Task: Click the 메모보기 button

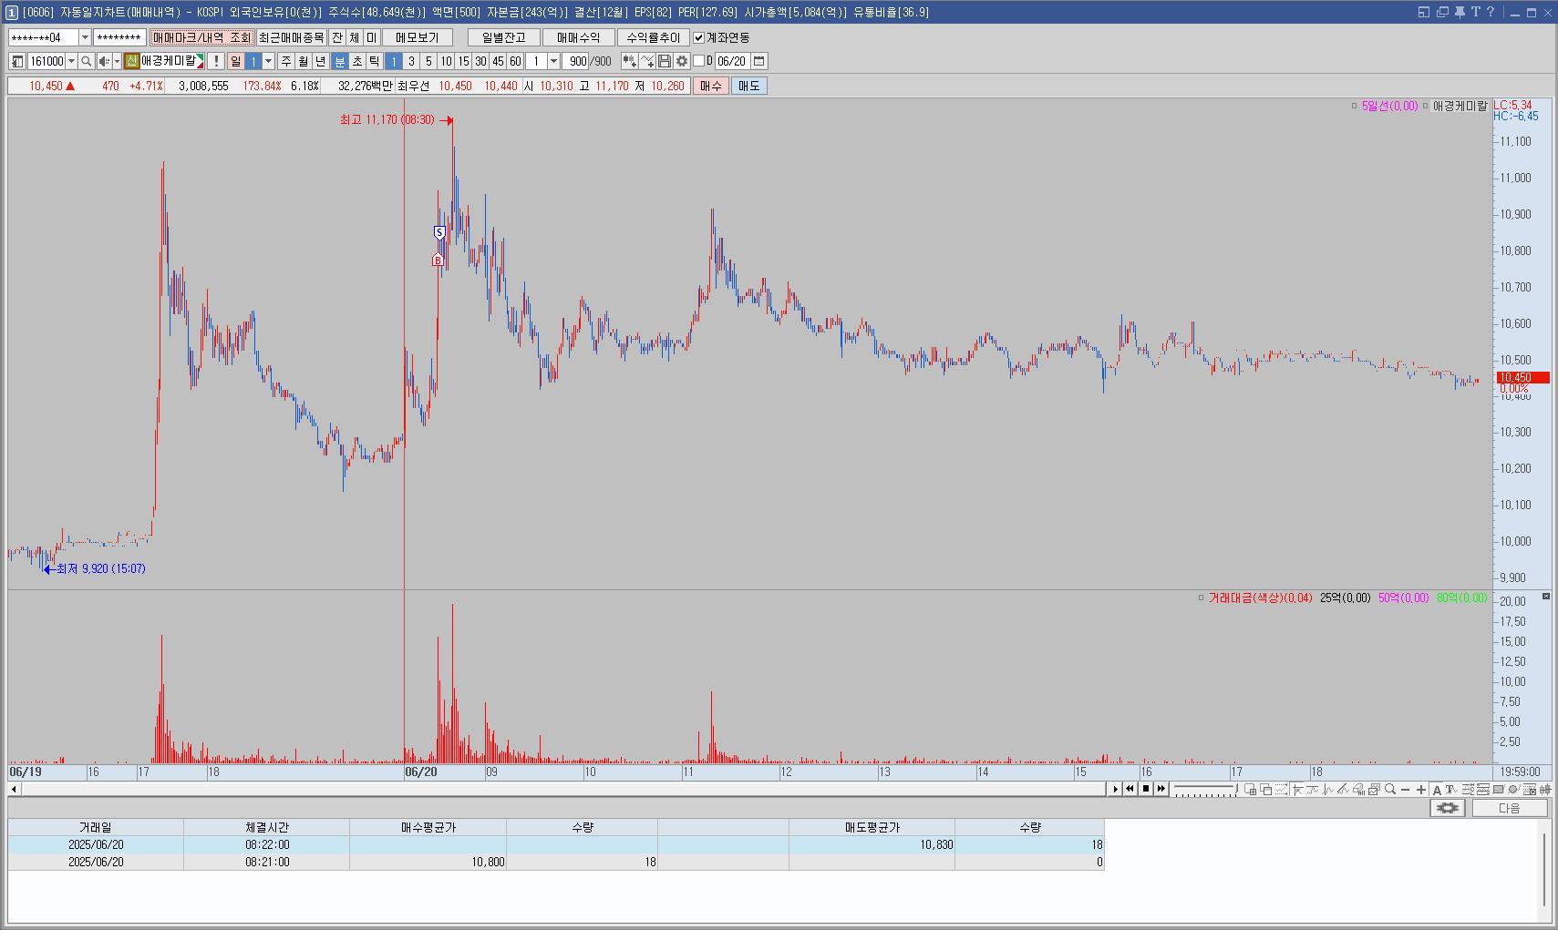Action: 418,37
